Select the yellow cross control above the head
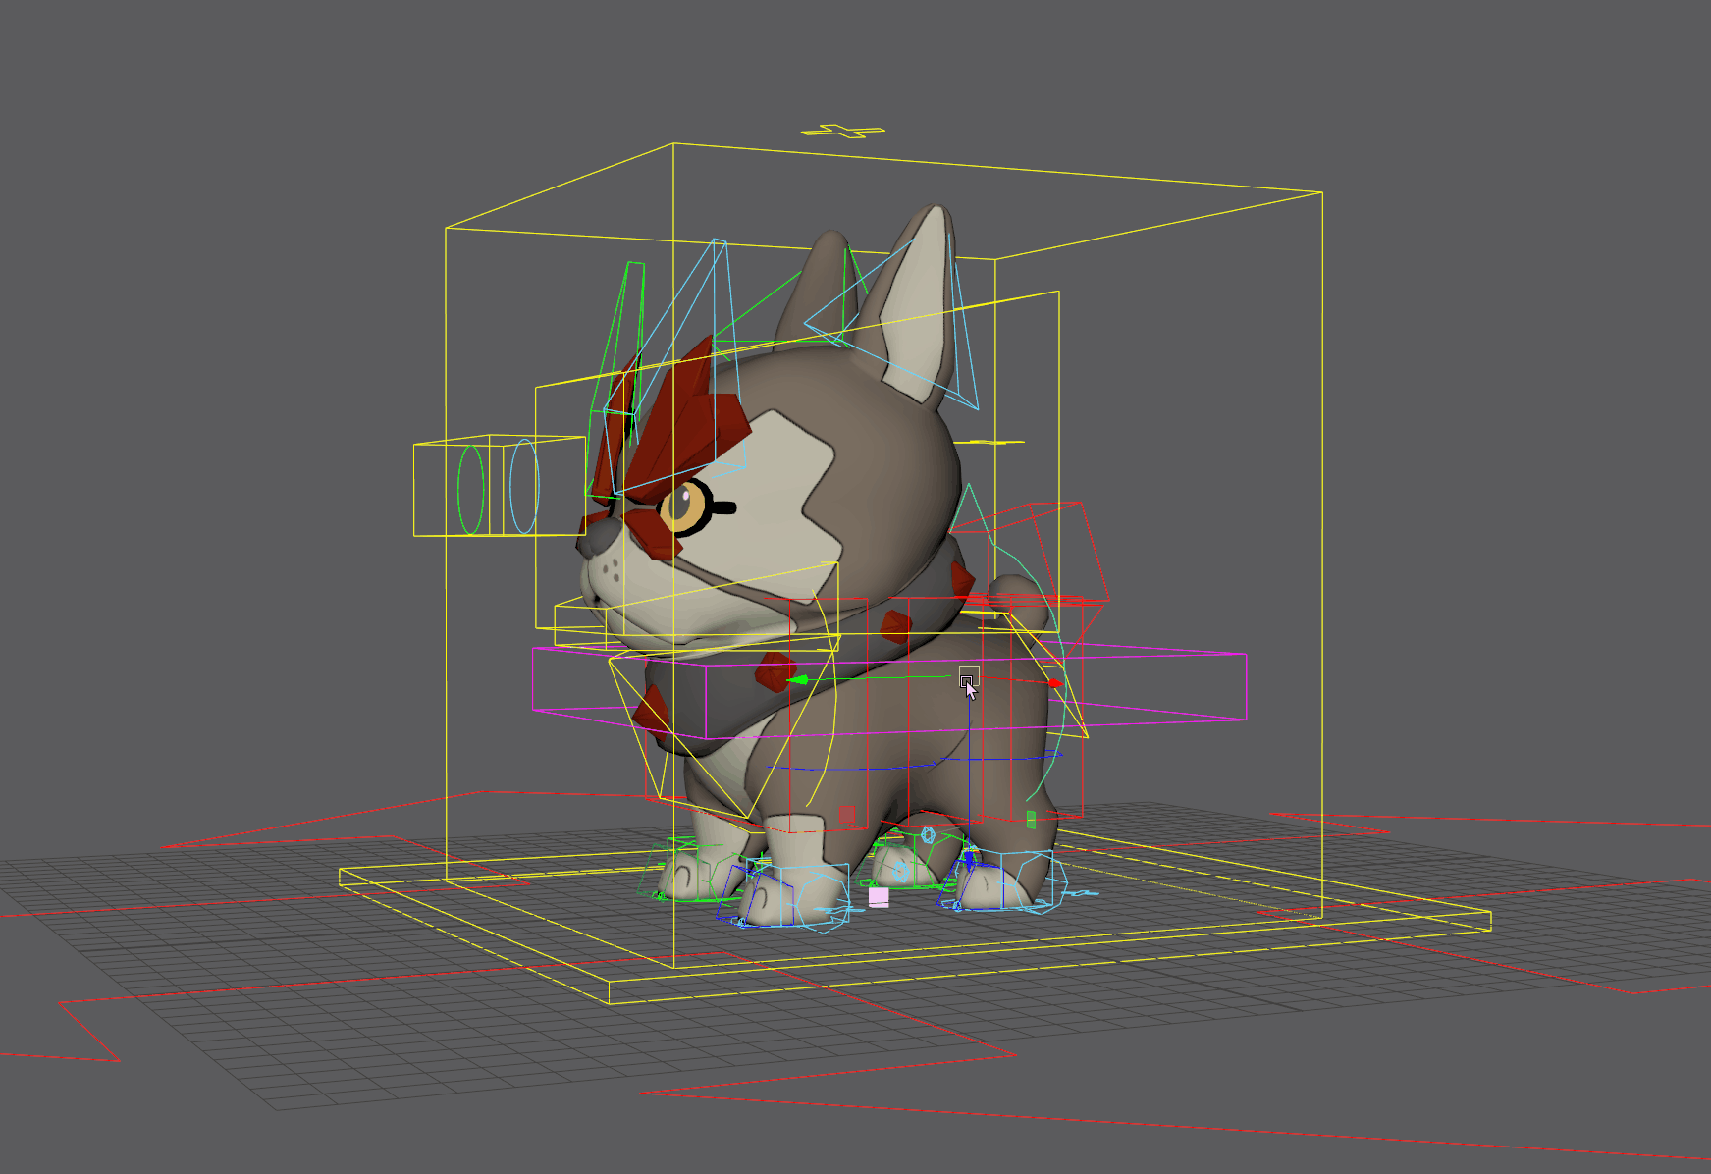This screenshot has width=1711, height=1174. (x=842, y=131)
